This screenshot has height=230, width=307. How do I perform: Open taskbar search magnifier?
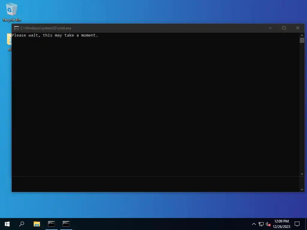coord(22,224)
